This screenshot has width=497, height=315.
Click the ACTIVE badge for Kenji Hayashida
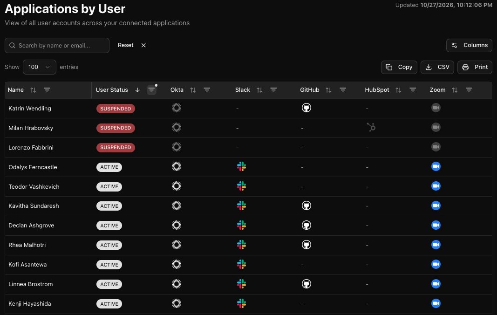click(x=109, y=304)
